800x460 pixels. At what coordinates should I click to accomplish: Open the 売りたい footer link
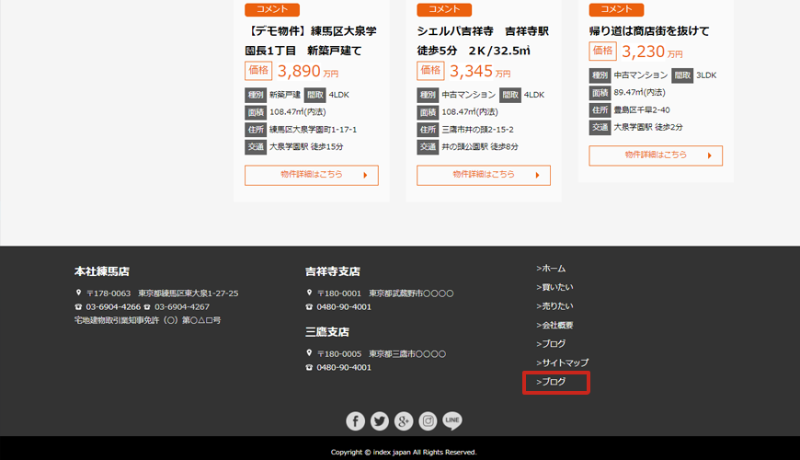(x=554, y=306)
